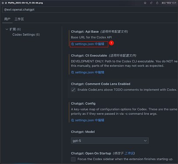Collapse the 扩展 (6) tree node

coord(7,29)
